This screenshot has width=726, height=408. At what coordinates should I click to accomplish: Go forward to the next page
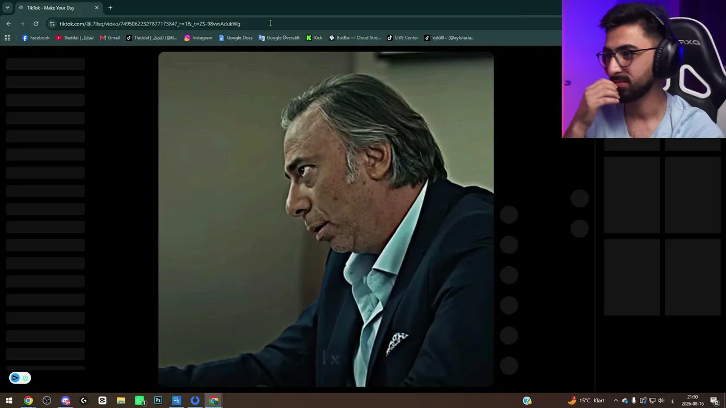coord(22,23)
